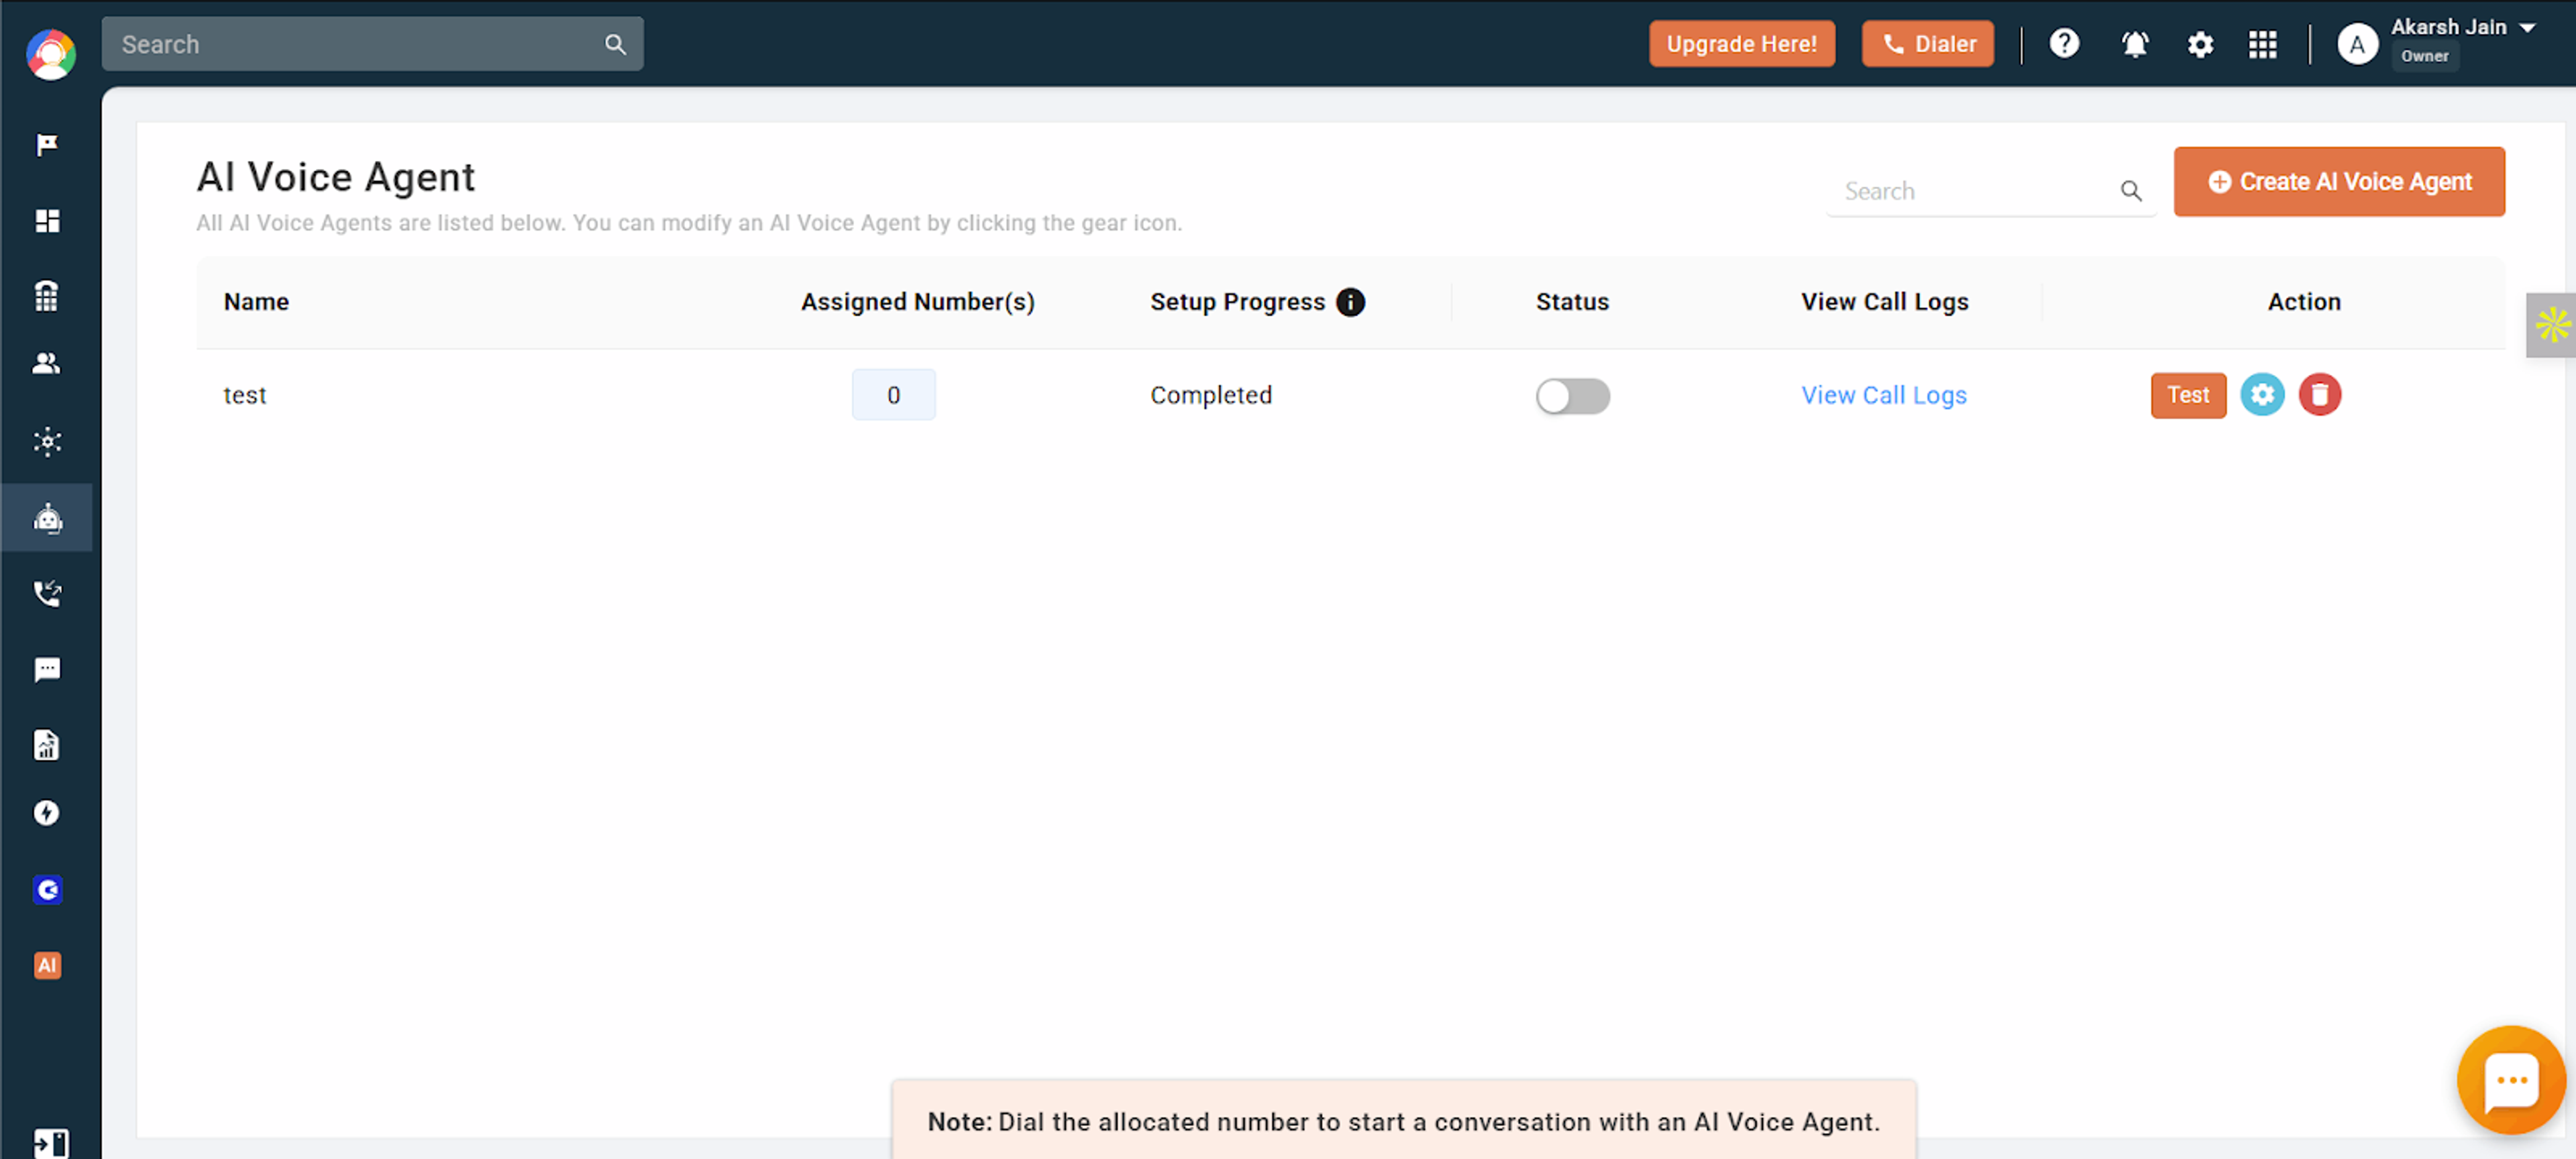
Task: Open the View Call Logs link
Action: point(1883,395)
